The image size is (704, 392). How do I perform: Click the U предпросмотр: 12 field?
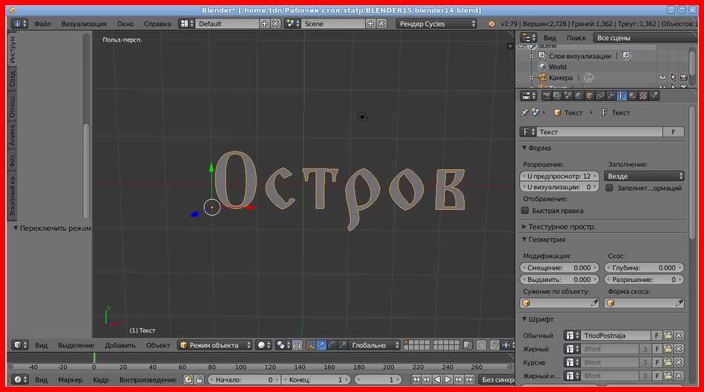(559, 176)
